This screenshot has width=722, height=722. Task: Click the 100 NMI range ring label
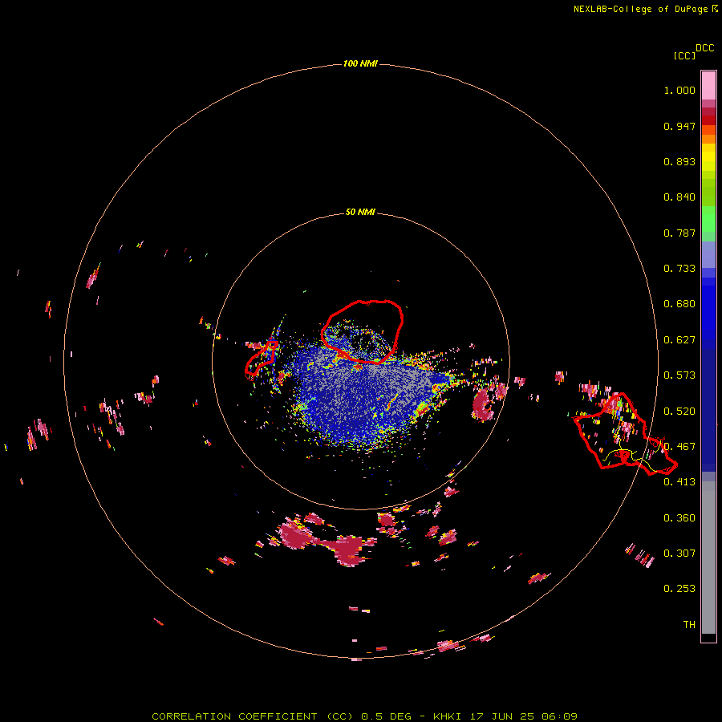[360, 63]
